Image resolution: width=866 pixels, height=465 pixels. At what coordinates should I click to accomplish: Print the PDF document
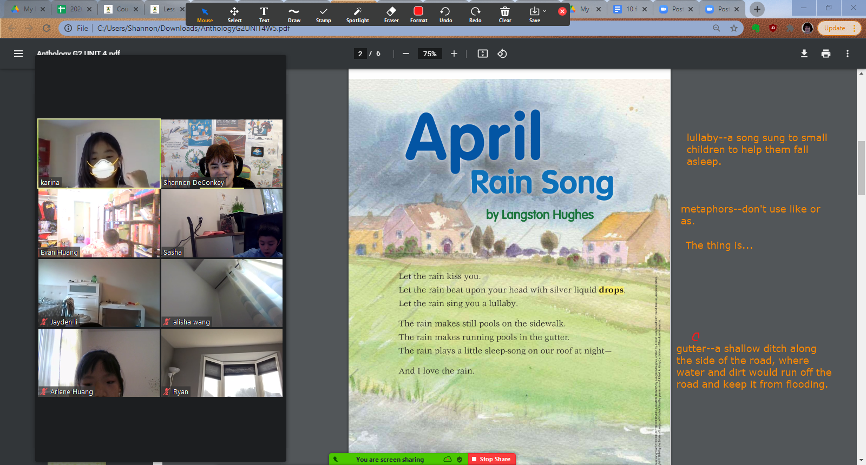click(826, 54)
